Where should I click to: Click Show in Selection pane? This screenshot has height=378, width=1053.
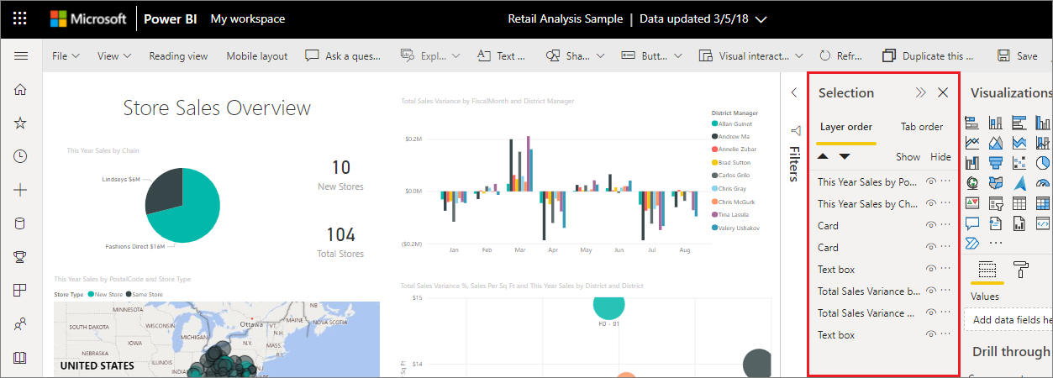coord(908,157)
